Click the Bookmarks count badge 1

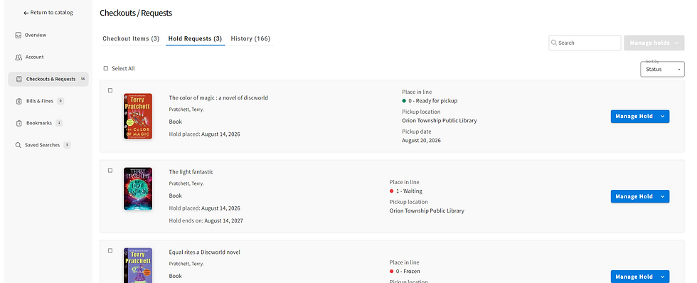point(59,123)
